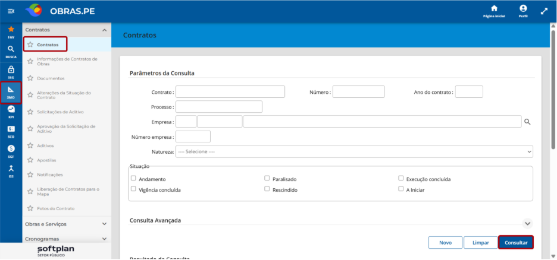Favorite star next to Aditivos
The width and height of the screenshot is (557, 260).
(30, 145)
